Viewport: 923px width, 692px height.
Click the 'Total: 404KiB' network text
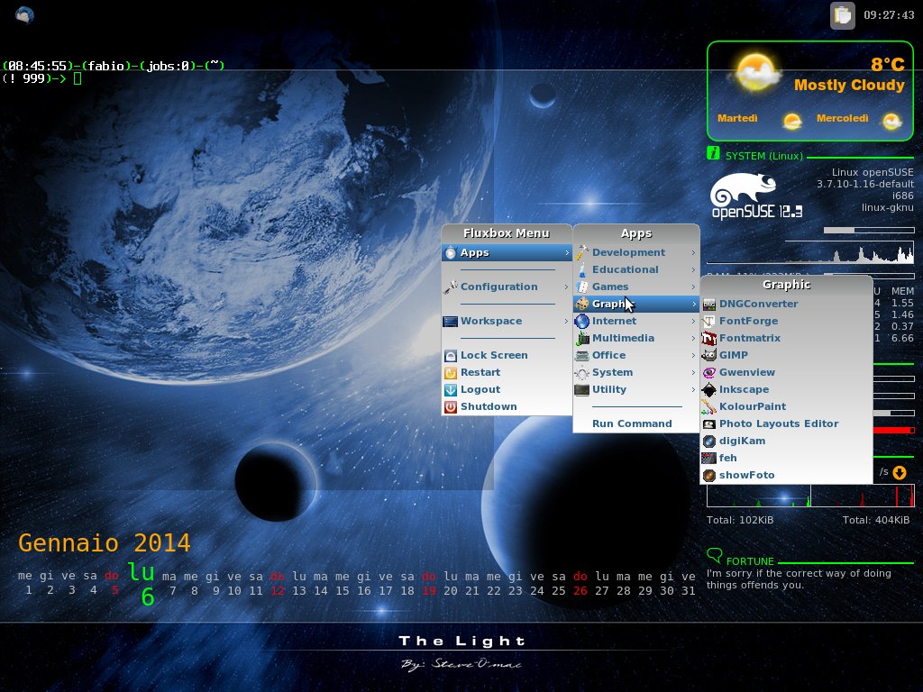tap(876, 520)
